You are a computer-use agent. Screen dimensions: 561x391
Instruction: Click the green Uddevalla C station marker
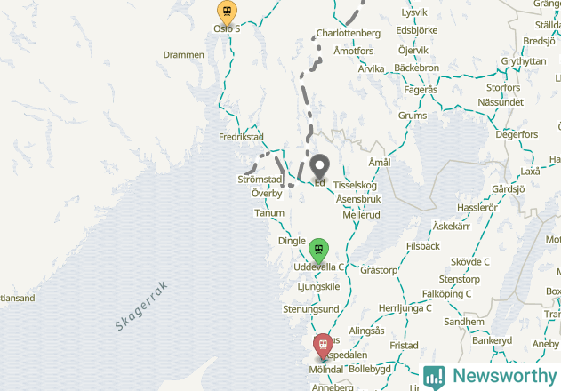318,251
